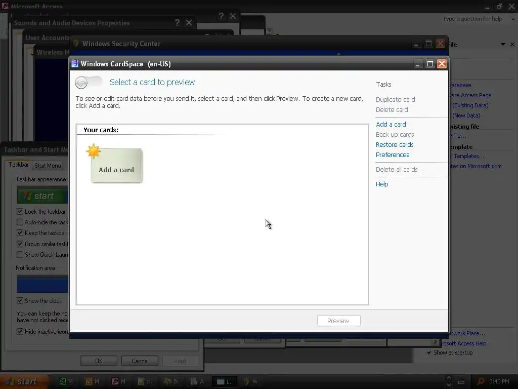Open the Access key-icon taskbar button
This screenshot has width=518, height=389.
click(118, 381)
